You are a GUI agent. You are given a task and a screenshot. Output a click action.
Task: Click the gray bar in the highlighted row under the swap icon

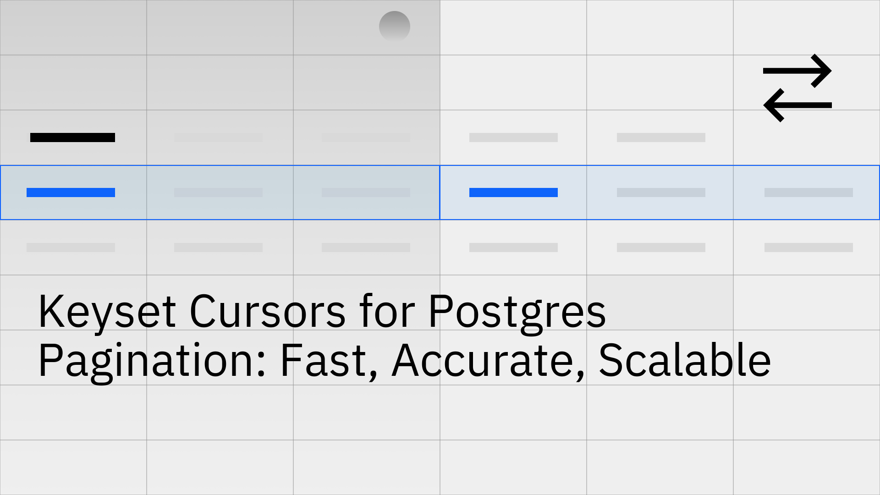pos(808,192)
